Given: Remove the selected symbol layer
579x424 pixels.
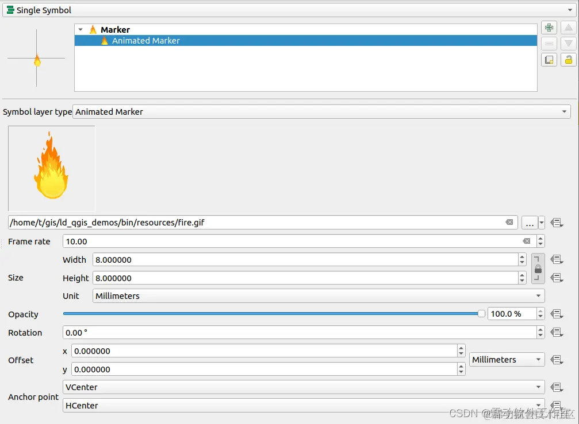Looking at the screenshot, I should coord(549,44).
